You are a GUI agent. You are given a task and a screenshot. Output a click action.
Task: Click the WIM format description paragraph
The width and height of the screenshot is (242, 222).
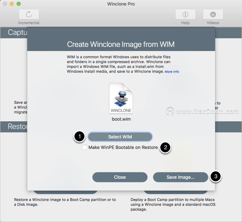coord(119,64)
